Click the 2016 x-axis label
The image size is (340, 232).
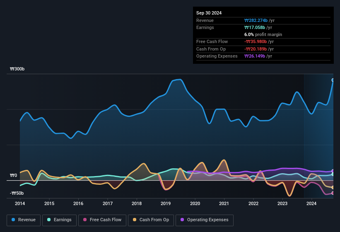[x=78, y=203]
